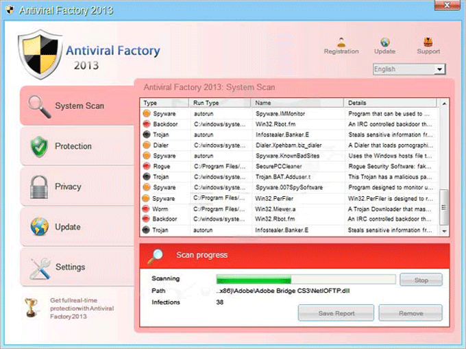This screenshot has height=349, width=466.
Task: Click the trophy icon near full protection text
Action: (x=31, y=308)
